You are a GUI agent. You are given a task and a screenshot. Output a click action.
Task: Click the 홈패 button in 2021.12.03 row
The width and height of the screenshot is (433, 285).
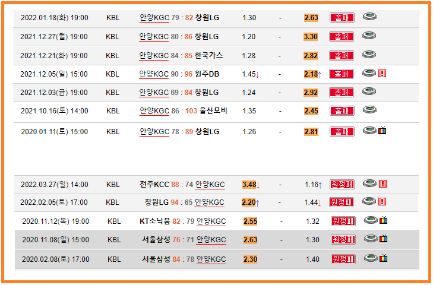point(342,93)
